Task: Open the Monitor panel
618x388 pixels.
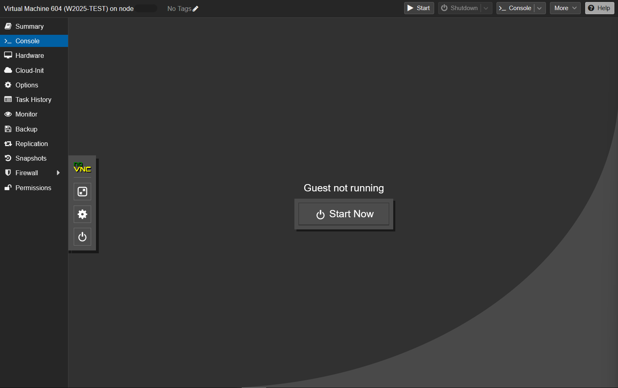Action: [x=26, y=114]
